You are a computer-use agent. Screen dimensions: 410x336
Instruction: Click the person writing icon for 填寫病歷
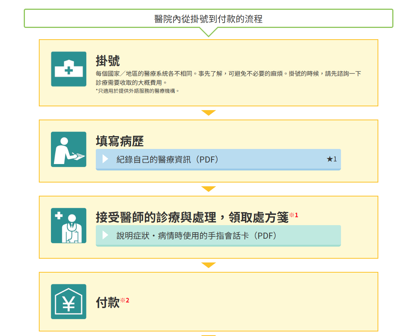click(x=69, y=149)
